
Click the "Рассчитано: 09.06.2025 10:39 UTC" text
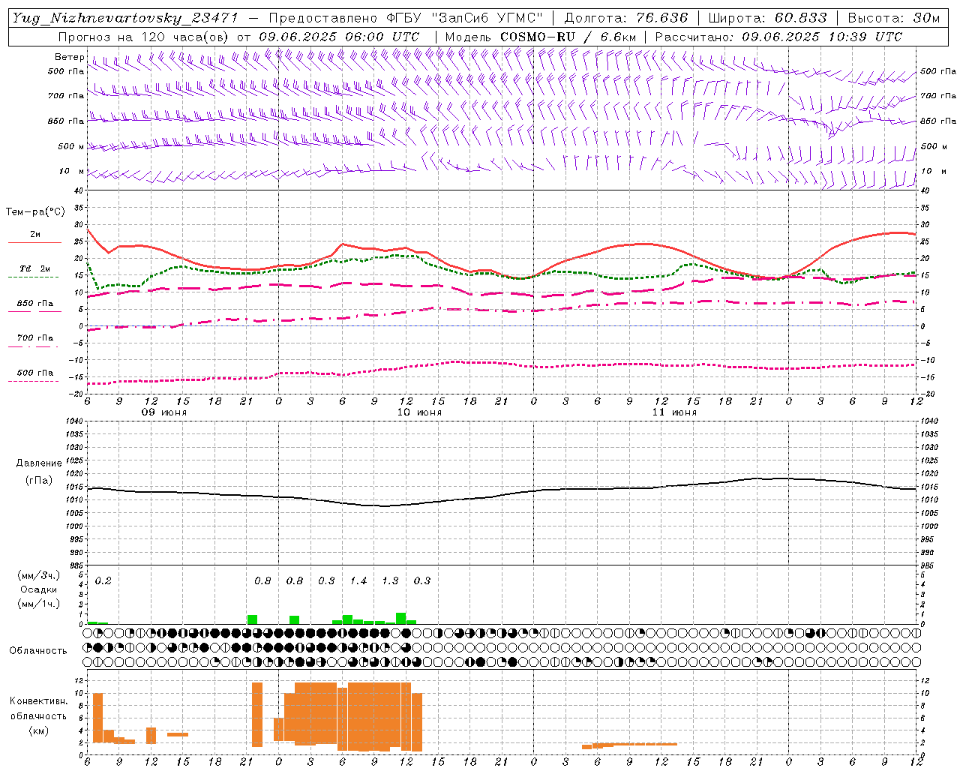point(778,37)
